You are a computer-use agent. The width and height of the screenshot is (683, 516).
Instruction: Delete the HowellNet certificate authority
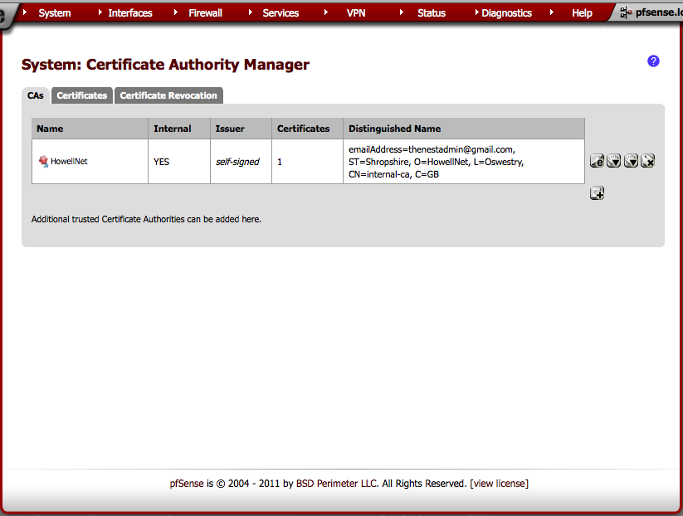tap(648, 161)
